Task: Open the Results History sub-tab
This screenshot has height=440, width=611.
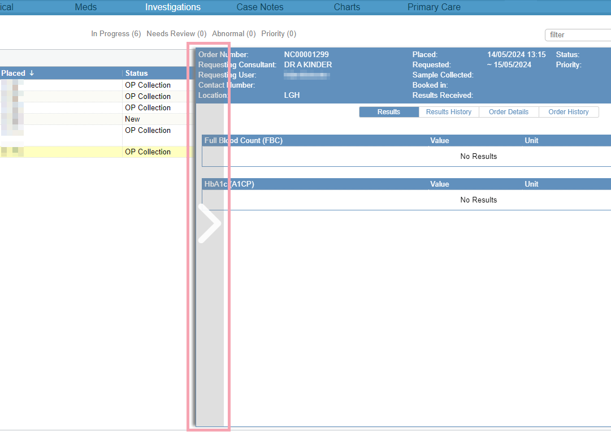Action: [x=449, y=112]
